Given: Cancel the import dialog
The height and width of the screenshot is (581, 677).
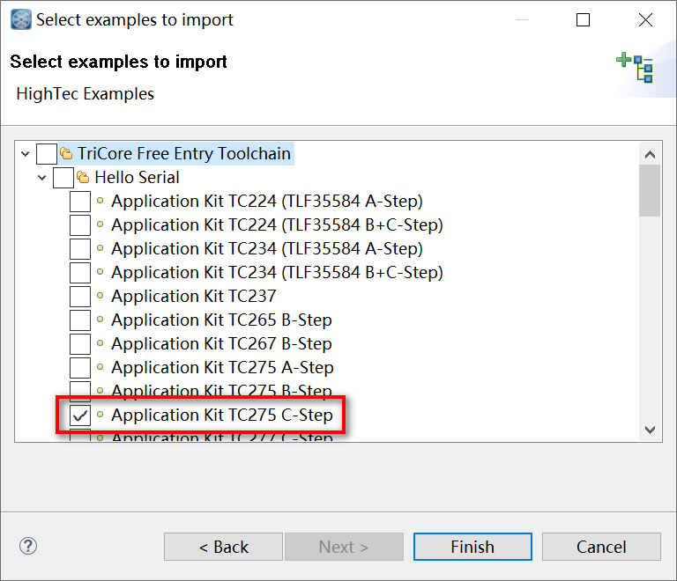Looking at the screenshot, I should (x=601, y=547).
